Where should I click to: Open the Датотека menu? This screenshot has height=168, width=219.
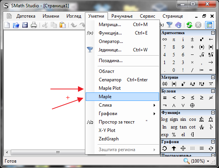26,16
